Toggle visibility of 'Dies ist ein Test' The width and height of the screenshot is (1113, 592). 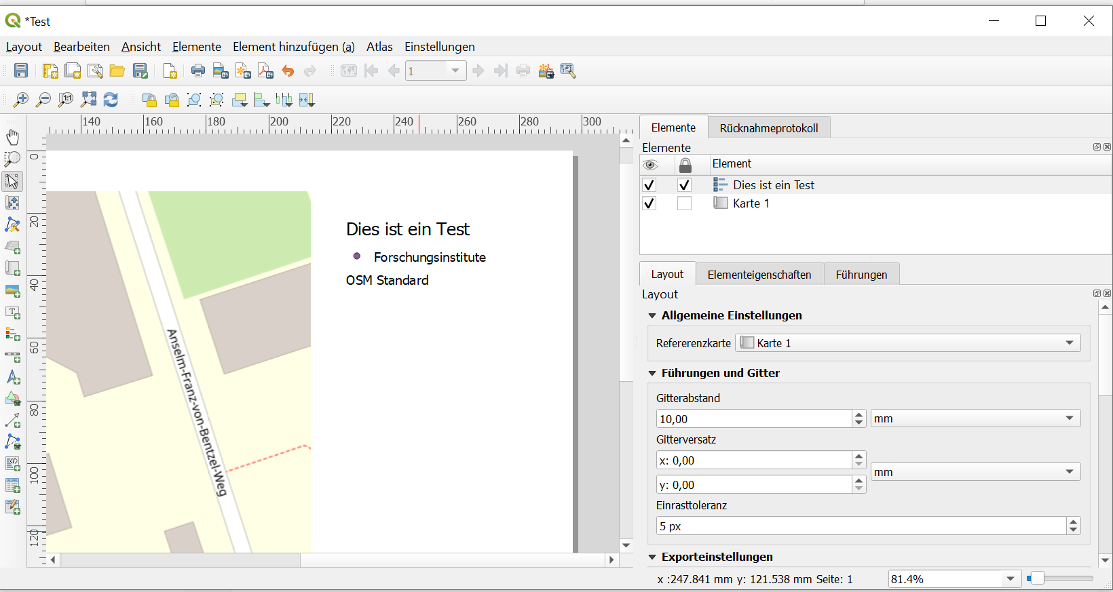click(649, 185)
